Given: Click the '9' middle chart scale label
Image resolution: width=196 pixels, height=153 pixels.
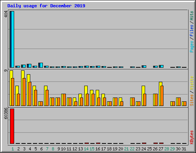Looking at the screenshot, I should (6, 70).
